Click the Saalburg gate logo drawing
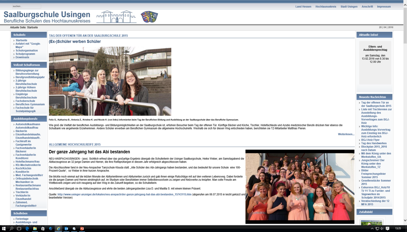The width and height of the screenshot is (407, 232). coord(116,17)
